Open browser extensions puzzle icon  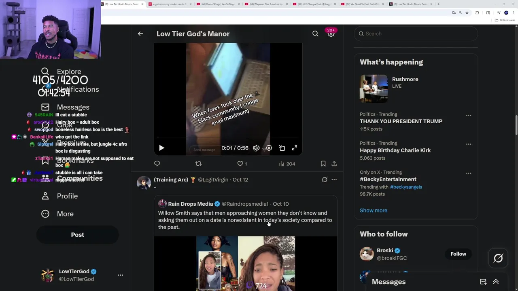click(477, 13)
